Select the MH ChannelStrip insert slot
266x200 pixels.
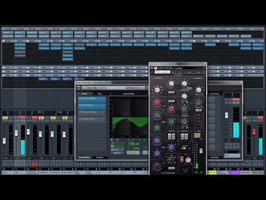click(92, 99)
